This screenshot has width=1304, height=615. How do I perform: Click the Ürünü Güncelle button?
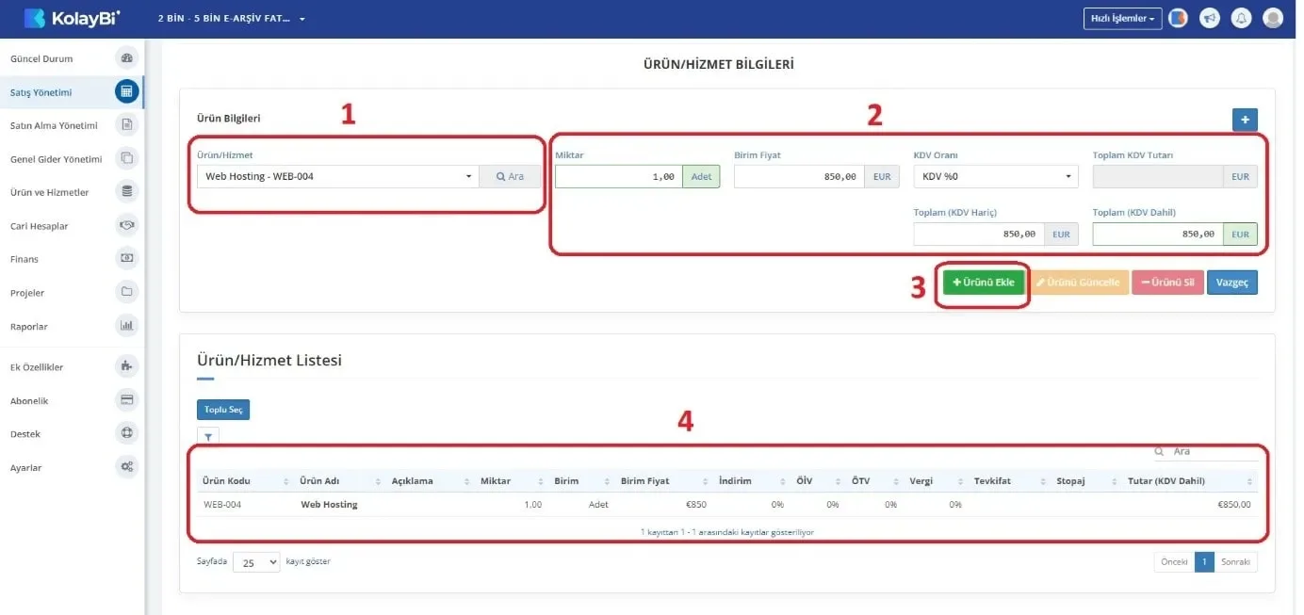click(1078, 283)
